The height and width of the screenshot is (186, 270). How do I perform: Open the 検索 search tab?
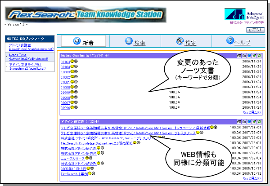tap(135, 41)
